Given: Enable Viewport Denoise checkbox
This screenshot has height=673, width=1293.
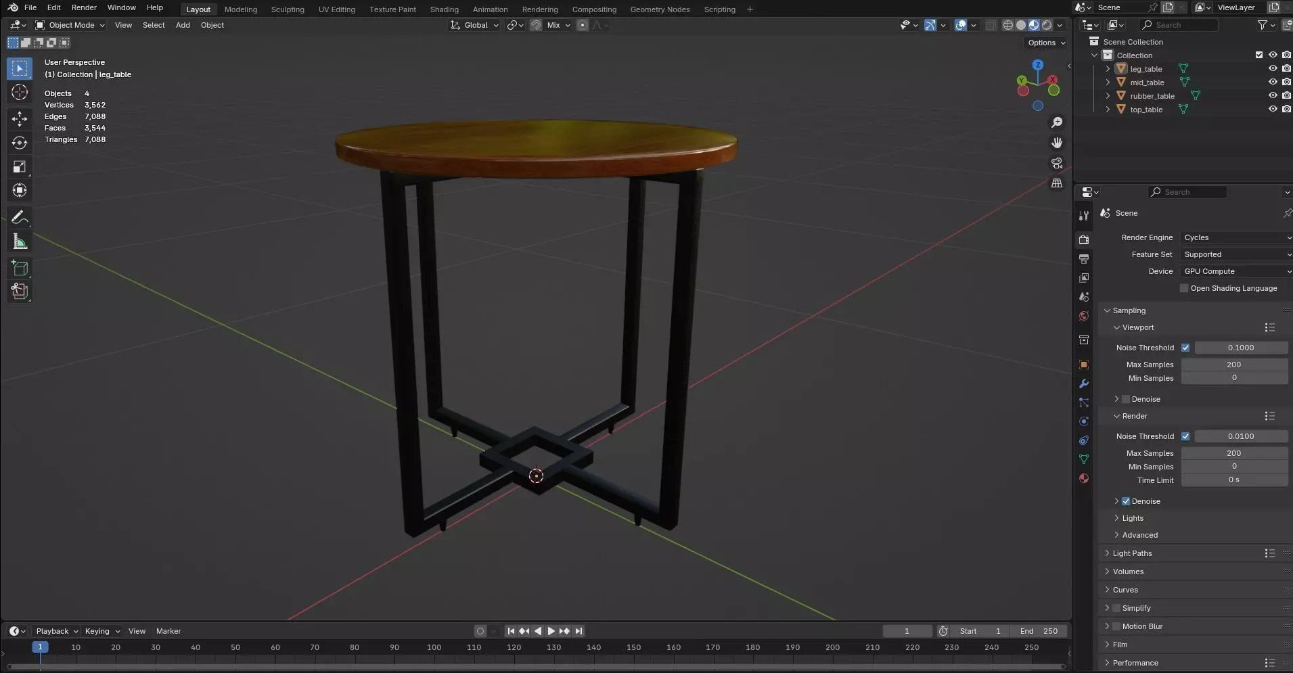Looking at the screenshot, I should [1126, 399].
